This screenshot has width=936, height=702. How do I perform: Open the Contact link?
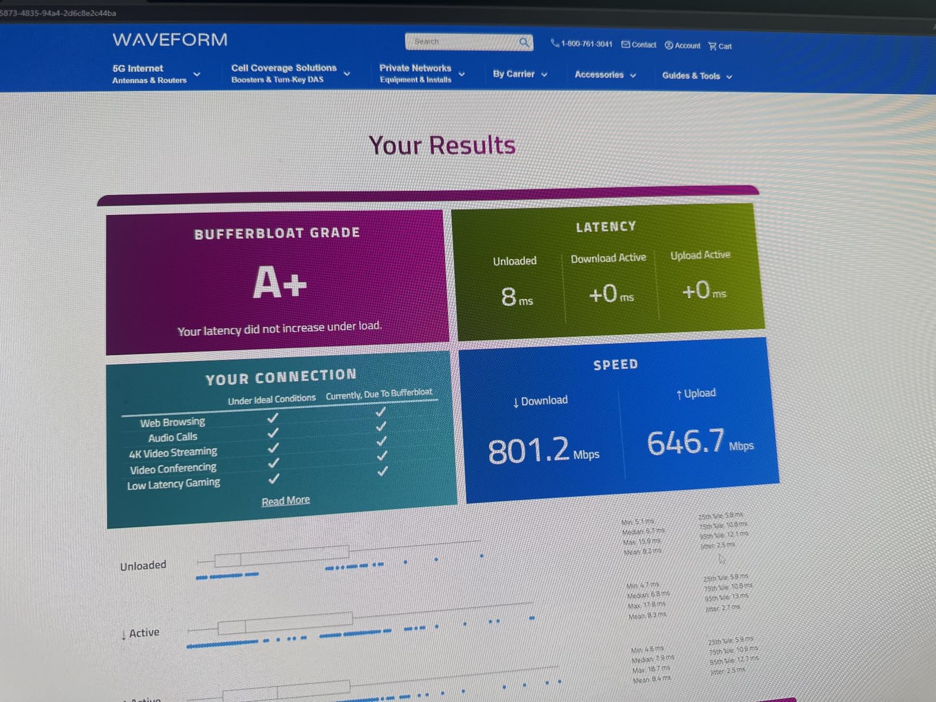(643, 45)
